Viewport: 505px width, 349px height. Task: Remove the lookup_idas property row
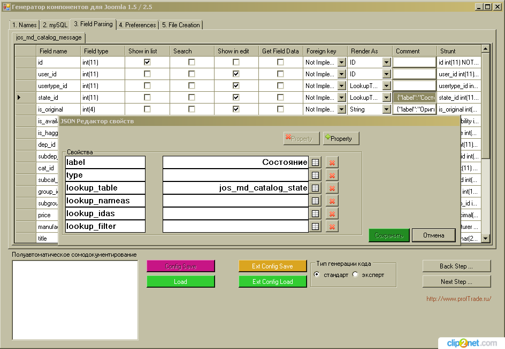(332, 213)
